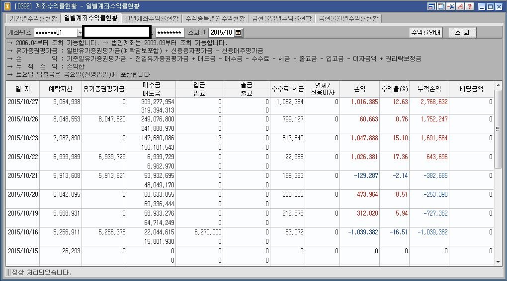Click the sell amount 319,394,313

pyautogui.click(x=158, y=110)
